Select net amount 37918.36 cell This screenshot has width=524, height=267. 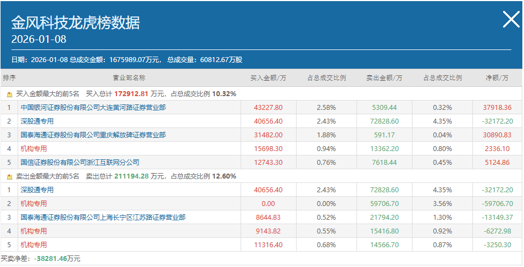[x=497, y=108]
